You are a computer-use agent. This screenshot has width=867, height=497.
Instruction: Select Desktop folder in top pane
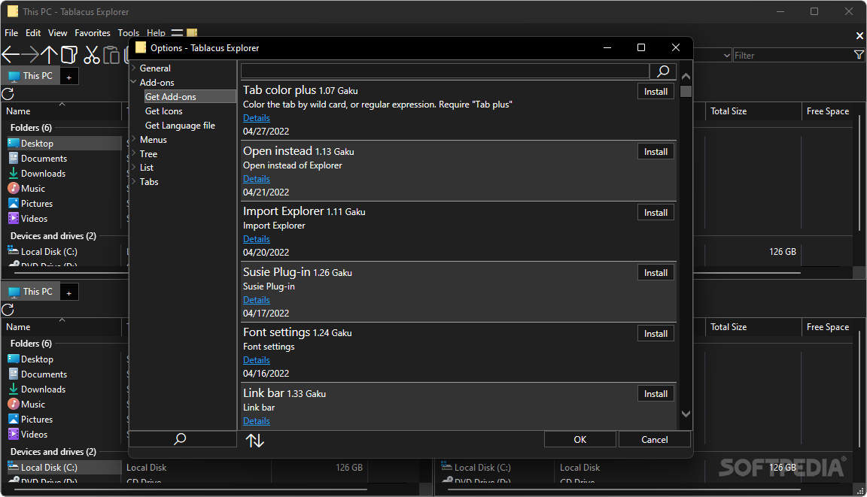tap(37, 143)
